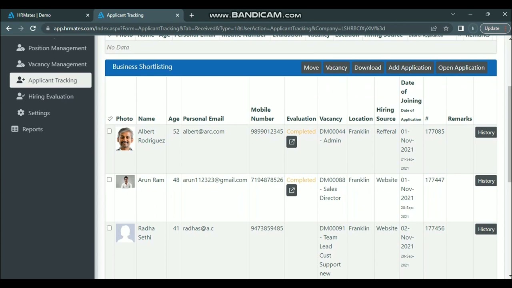
Task: Click mobile number 9899012345
Action: (267, 131)
